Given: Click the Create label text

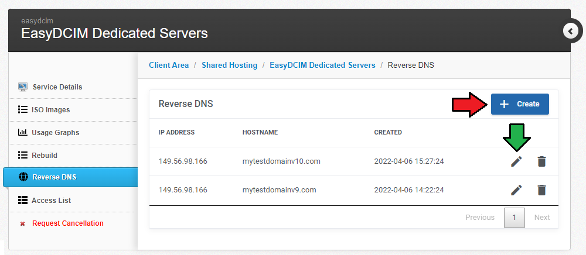Looking at the screenshot, I should 528,104.
